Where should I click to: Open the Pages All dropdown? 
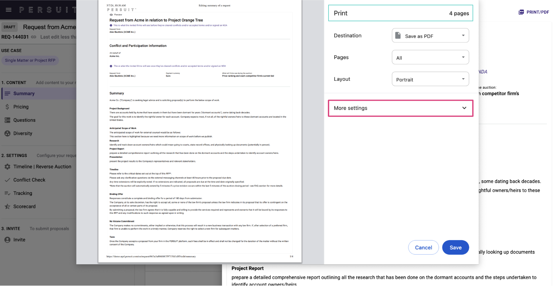[x=430, y=57]
